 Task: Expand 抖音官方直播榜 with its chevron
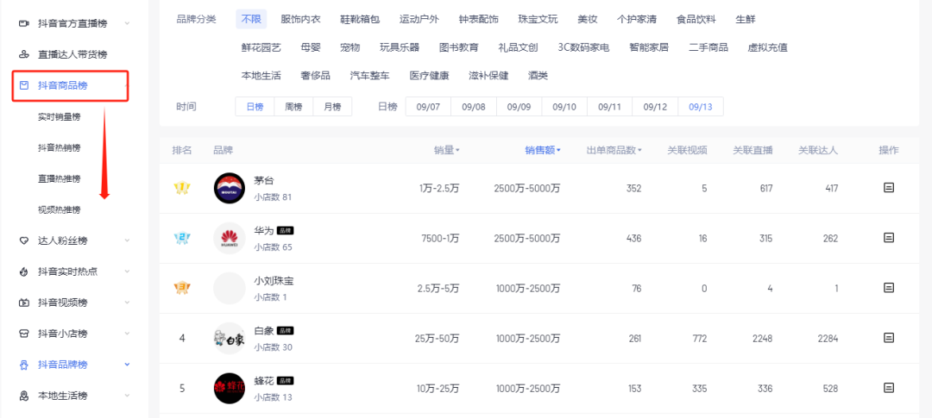[x=127, y=24]
